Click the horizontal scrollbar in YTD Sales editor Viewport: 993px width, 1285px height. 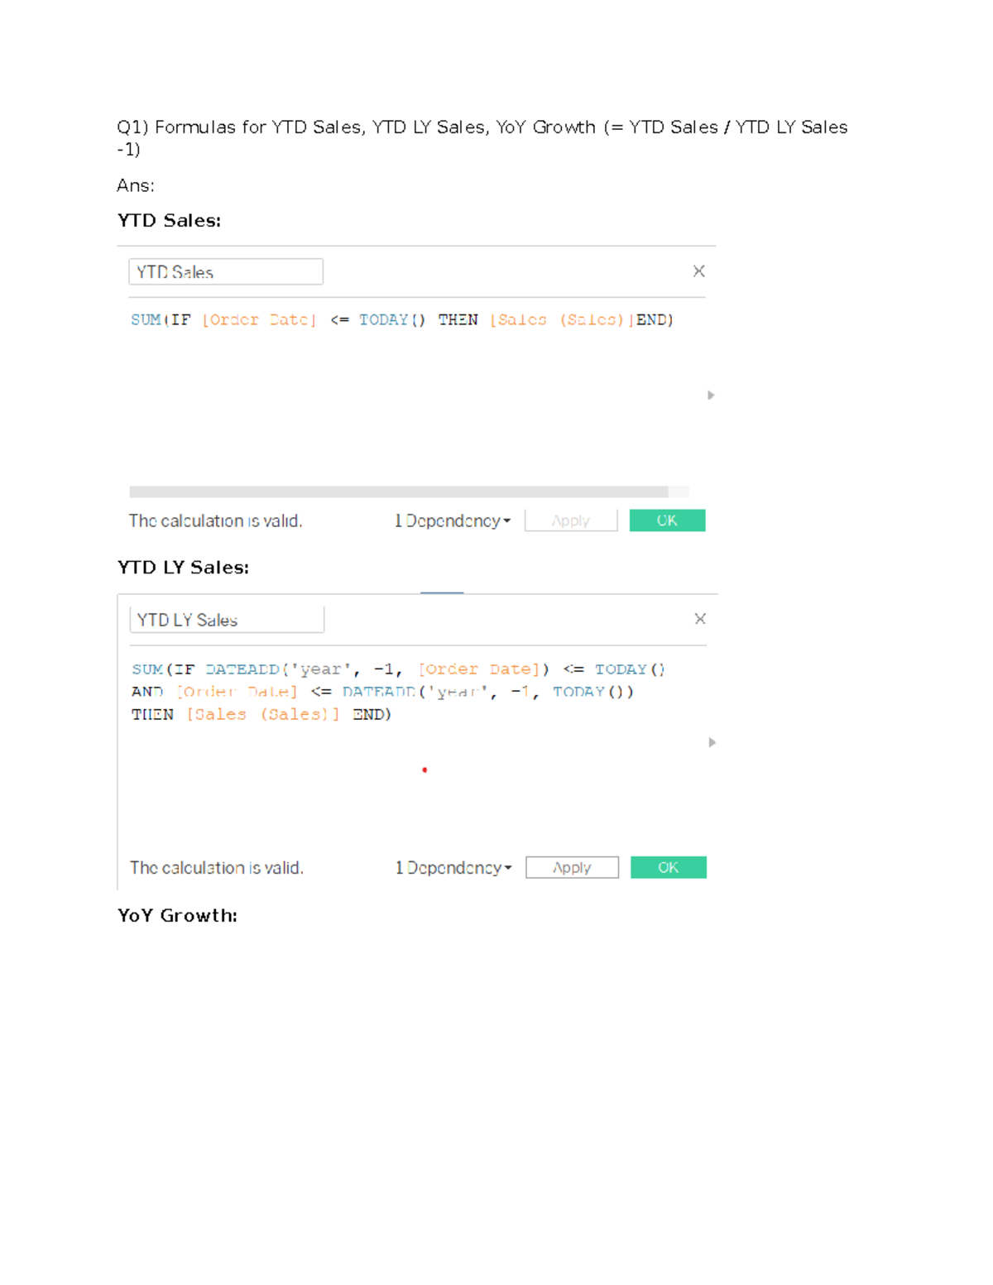coord(399,491)
